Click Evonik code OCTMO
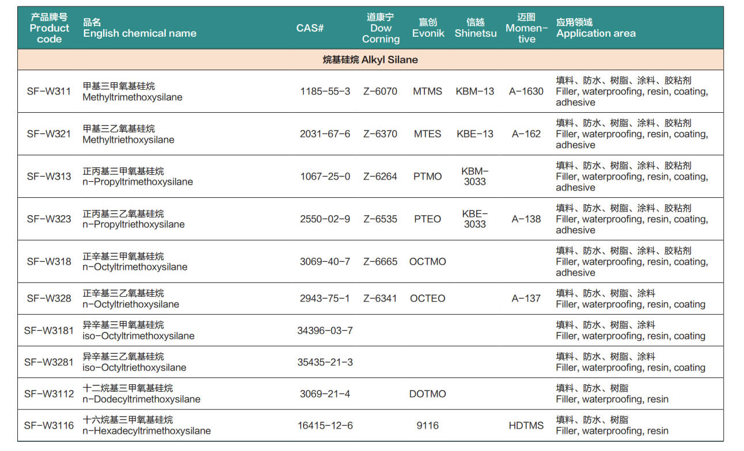 [427, 262]
